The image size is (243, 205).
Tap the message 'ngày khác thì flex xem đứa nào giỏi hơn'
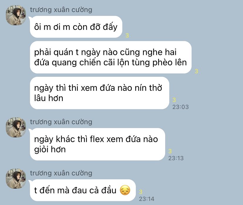click(97, 144)
